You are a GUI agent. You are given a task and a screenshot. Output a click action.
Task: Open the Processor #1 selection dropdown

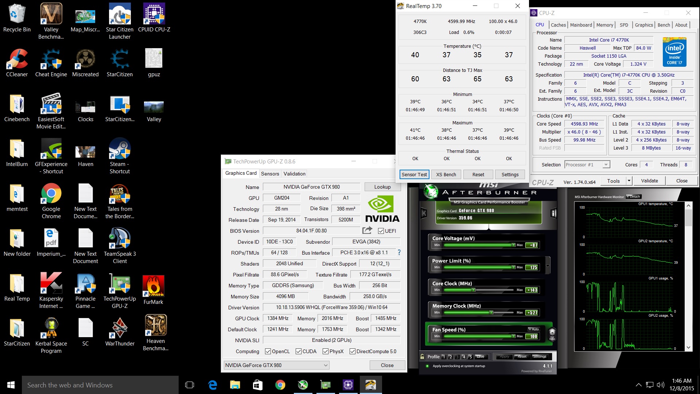point(587,165)
